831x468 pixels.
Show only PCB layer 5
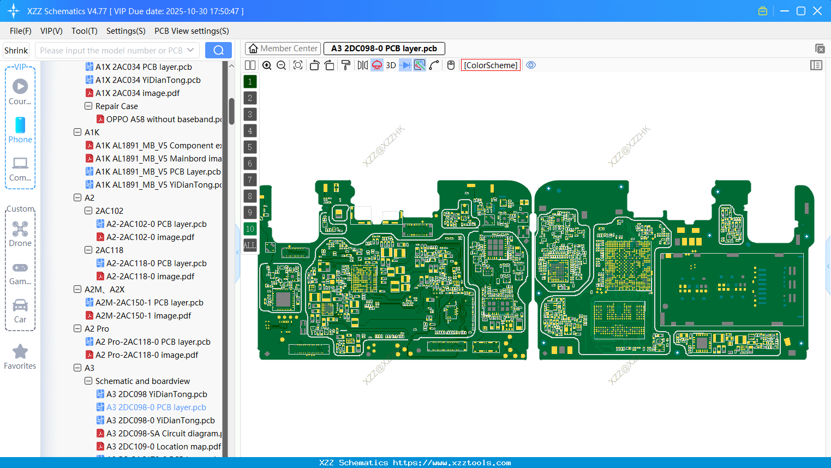[249, 147]
